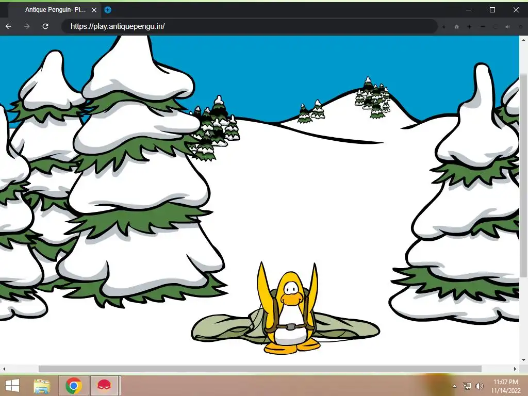Click the vertical scrollbar down arrow
528x396 pixels.
[524, 360]
